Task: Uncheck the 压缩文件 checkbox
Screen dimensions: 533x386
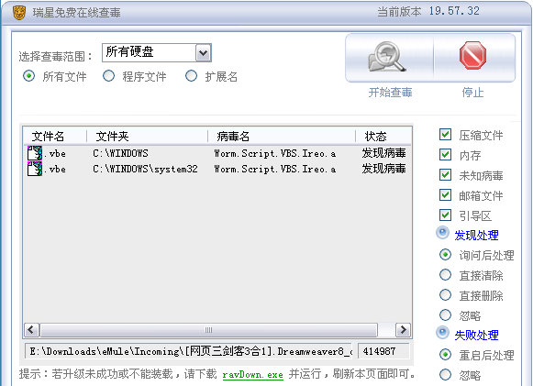Action: coord(445,135)
